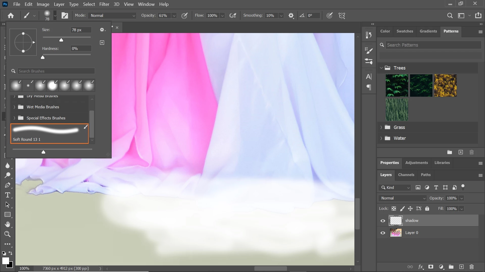Screen dimensions: 485x272
Task: Open Smoothing options gear icon
Action: point(291,16)
